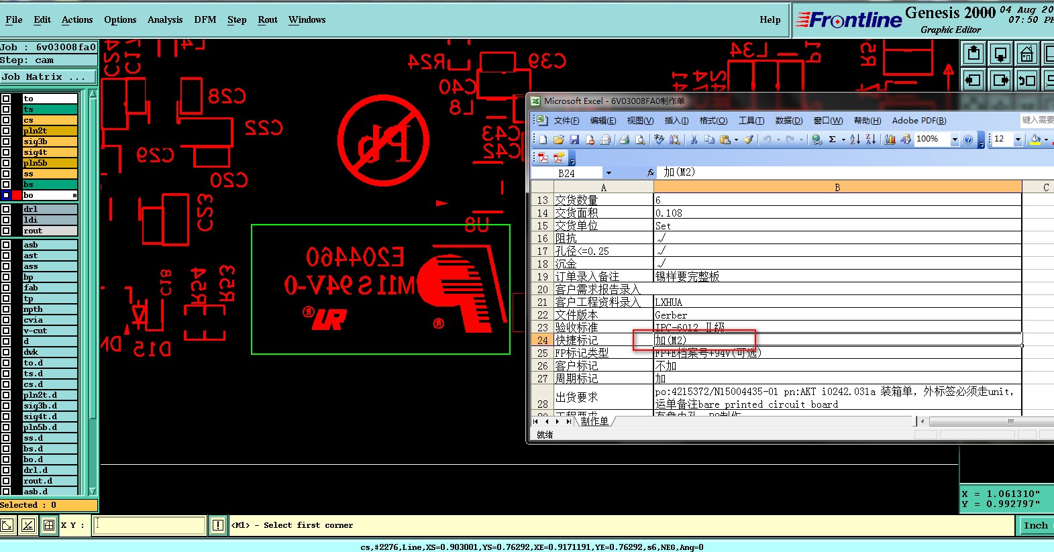Click the home view icon
The height and width of the screenshot is (552, 1054).
[x=1027, y=54]
